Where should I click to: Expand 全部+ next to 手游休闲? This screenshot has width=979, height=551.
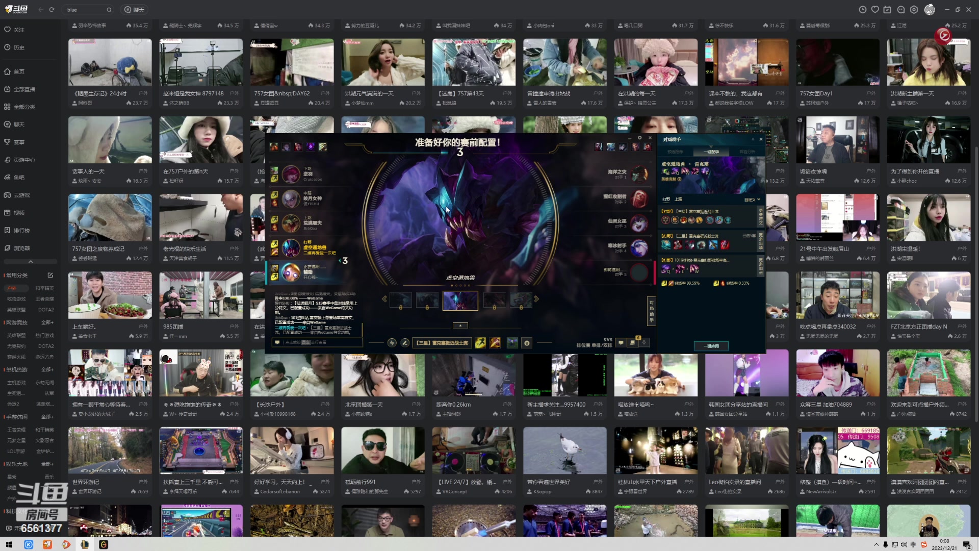(47, 417)
